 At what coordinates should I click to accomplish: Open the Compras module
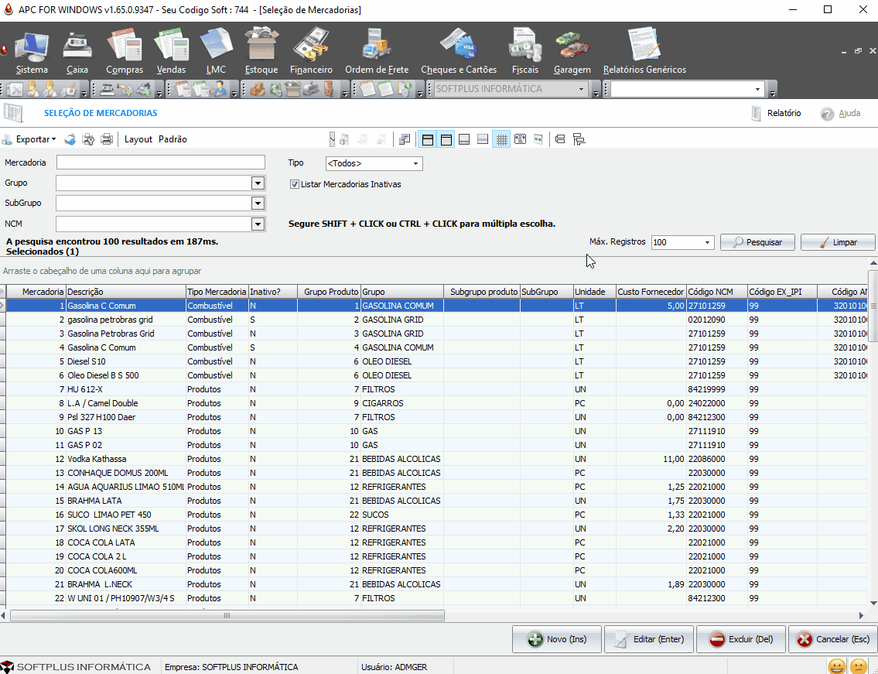pyautogui.click(x=125, y=52)
